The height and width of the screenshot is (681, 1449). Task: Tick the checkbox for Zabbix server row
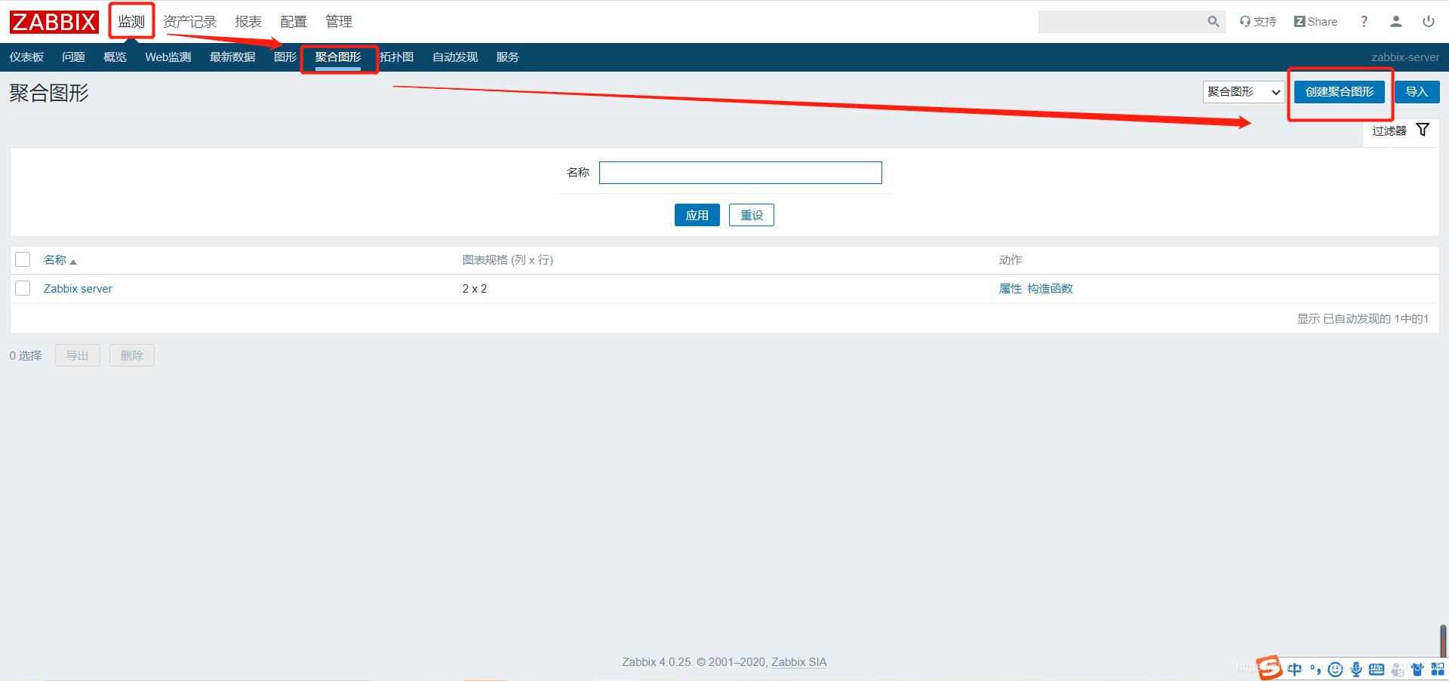(x=23, y=288)
